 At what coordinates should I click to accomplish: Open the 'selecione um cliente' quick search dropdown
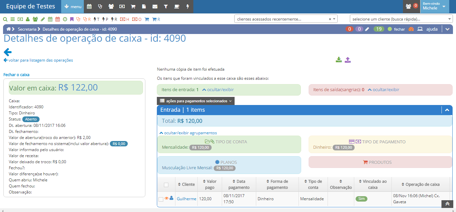coord(401,19)
